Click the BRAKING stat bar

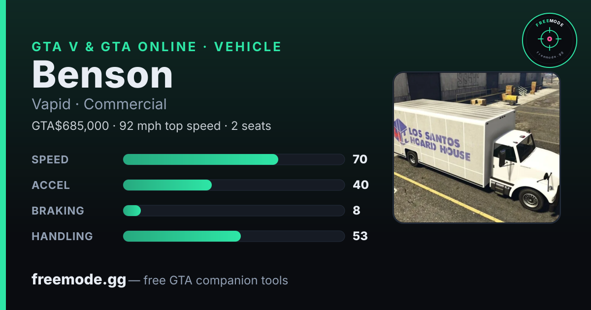(x=234, y=211)
